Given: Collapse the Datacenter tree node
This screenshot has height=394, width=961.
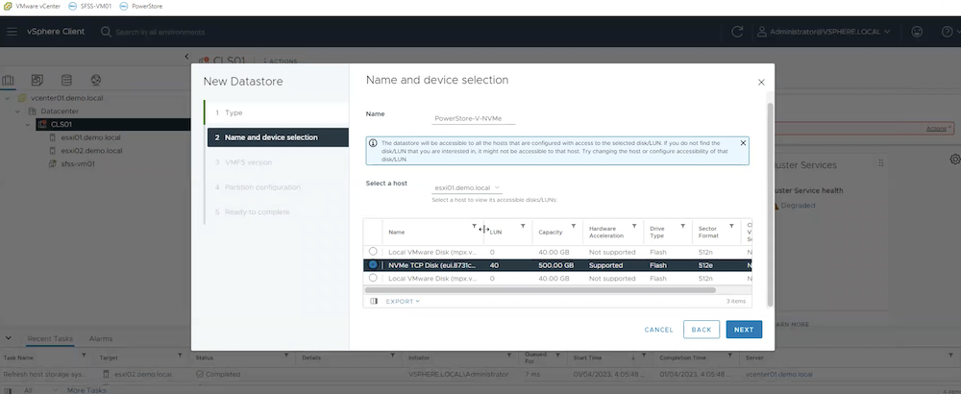Looking at the screenshot, I should (17, 111).
